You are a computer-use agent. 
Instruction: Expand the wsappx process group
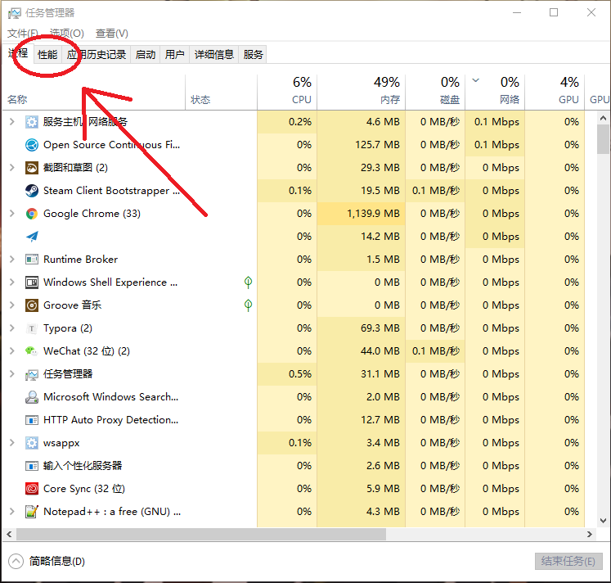[11, 443]
